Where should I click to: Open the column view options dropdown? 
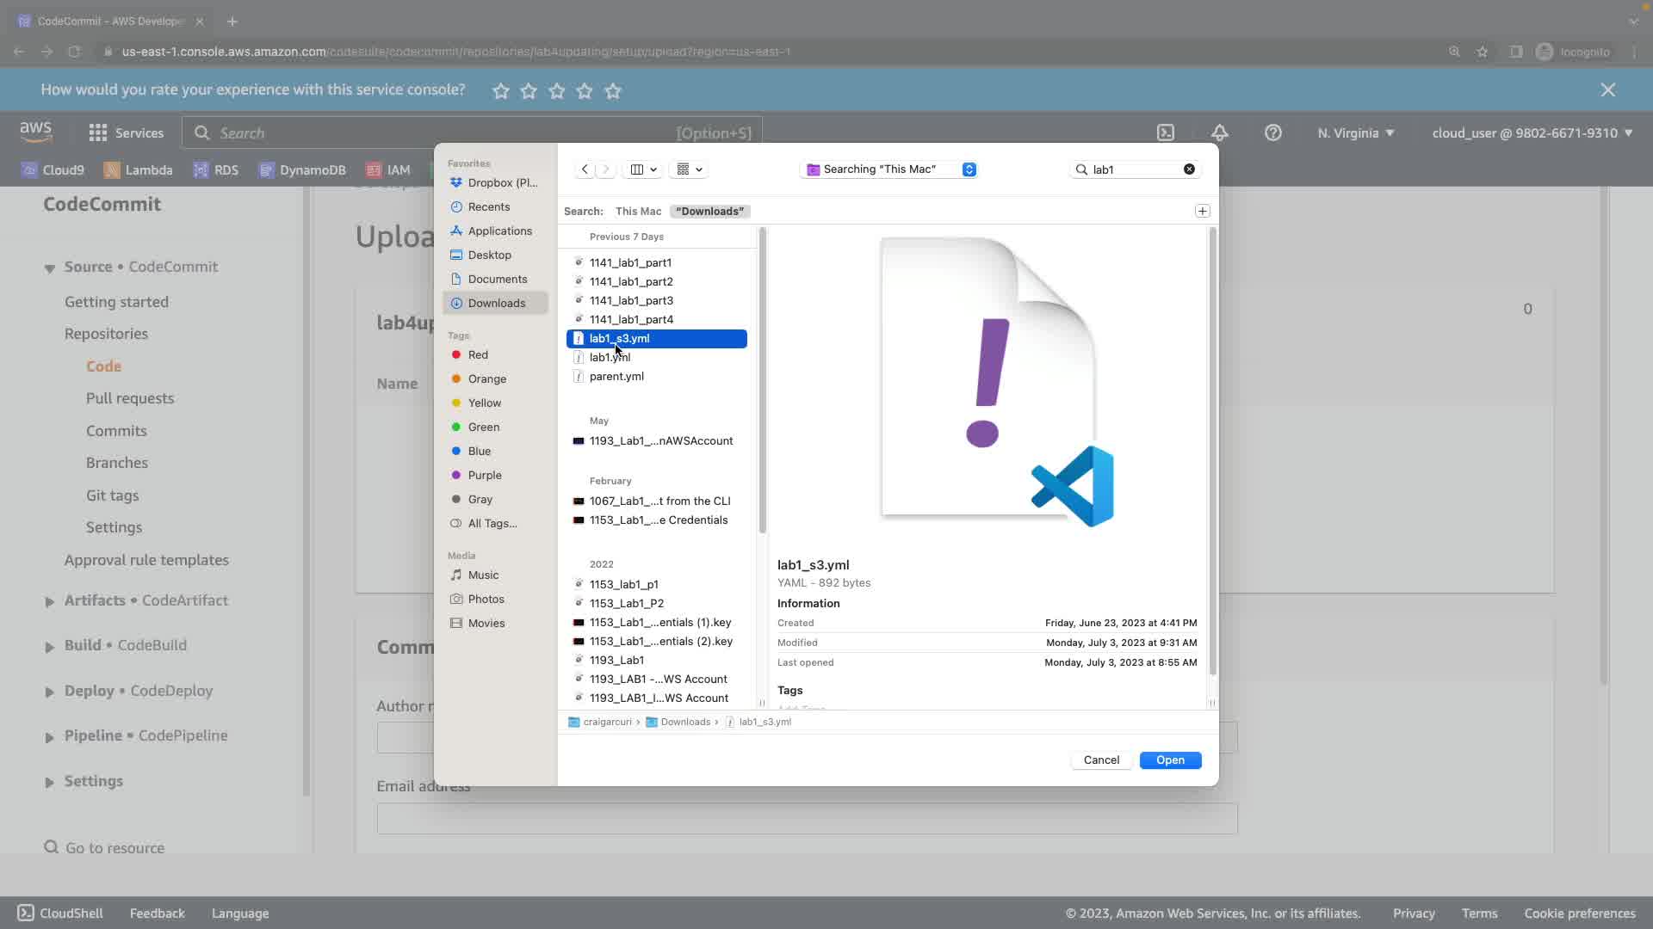coord(643,169)
